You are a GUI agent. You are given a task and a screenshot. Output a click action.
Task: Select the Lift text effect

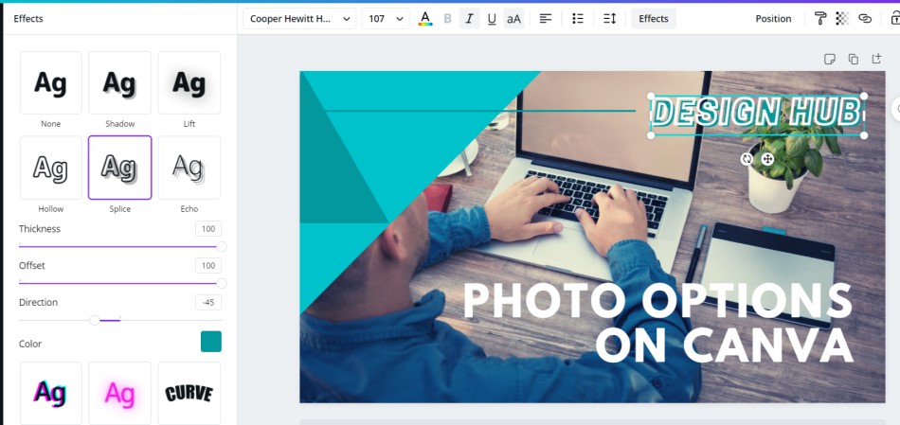[189, 82]
